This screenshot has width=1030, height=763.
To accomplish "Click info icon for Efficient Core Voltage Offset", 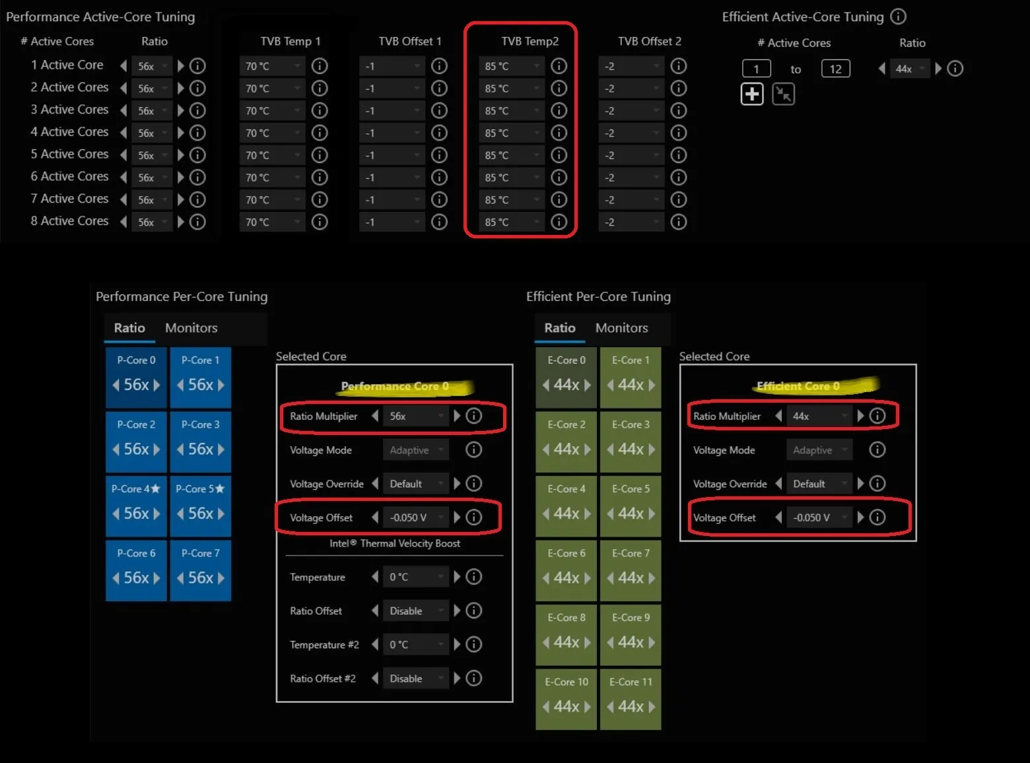I will tap(877, 517).
